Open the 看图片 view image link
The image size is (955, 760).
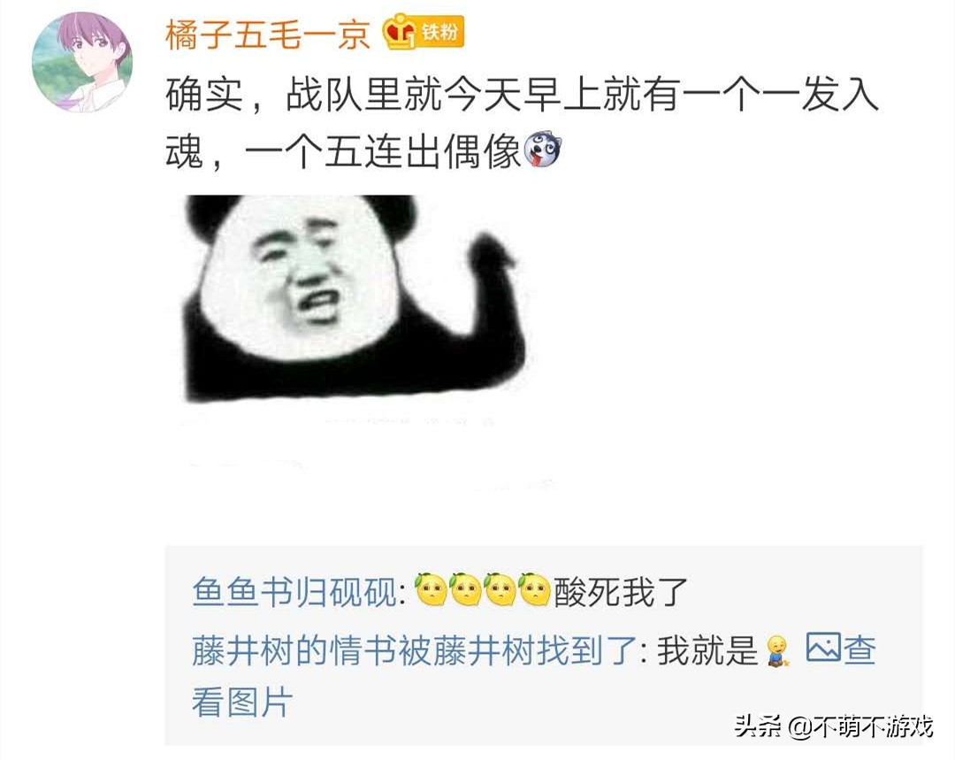coord(241,702)
